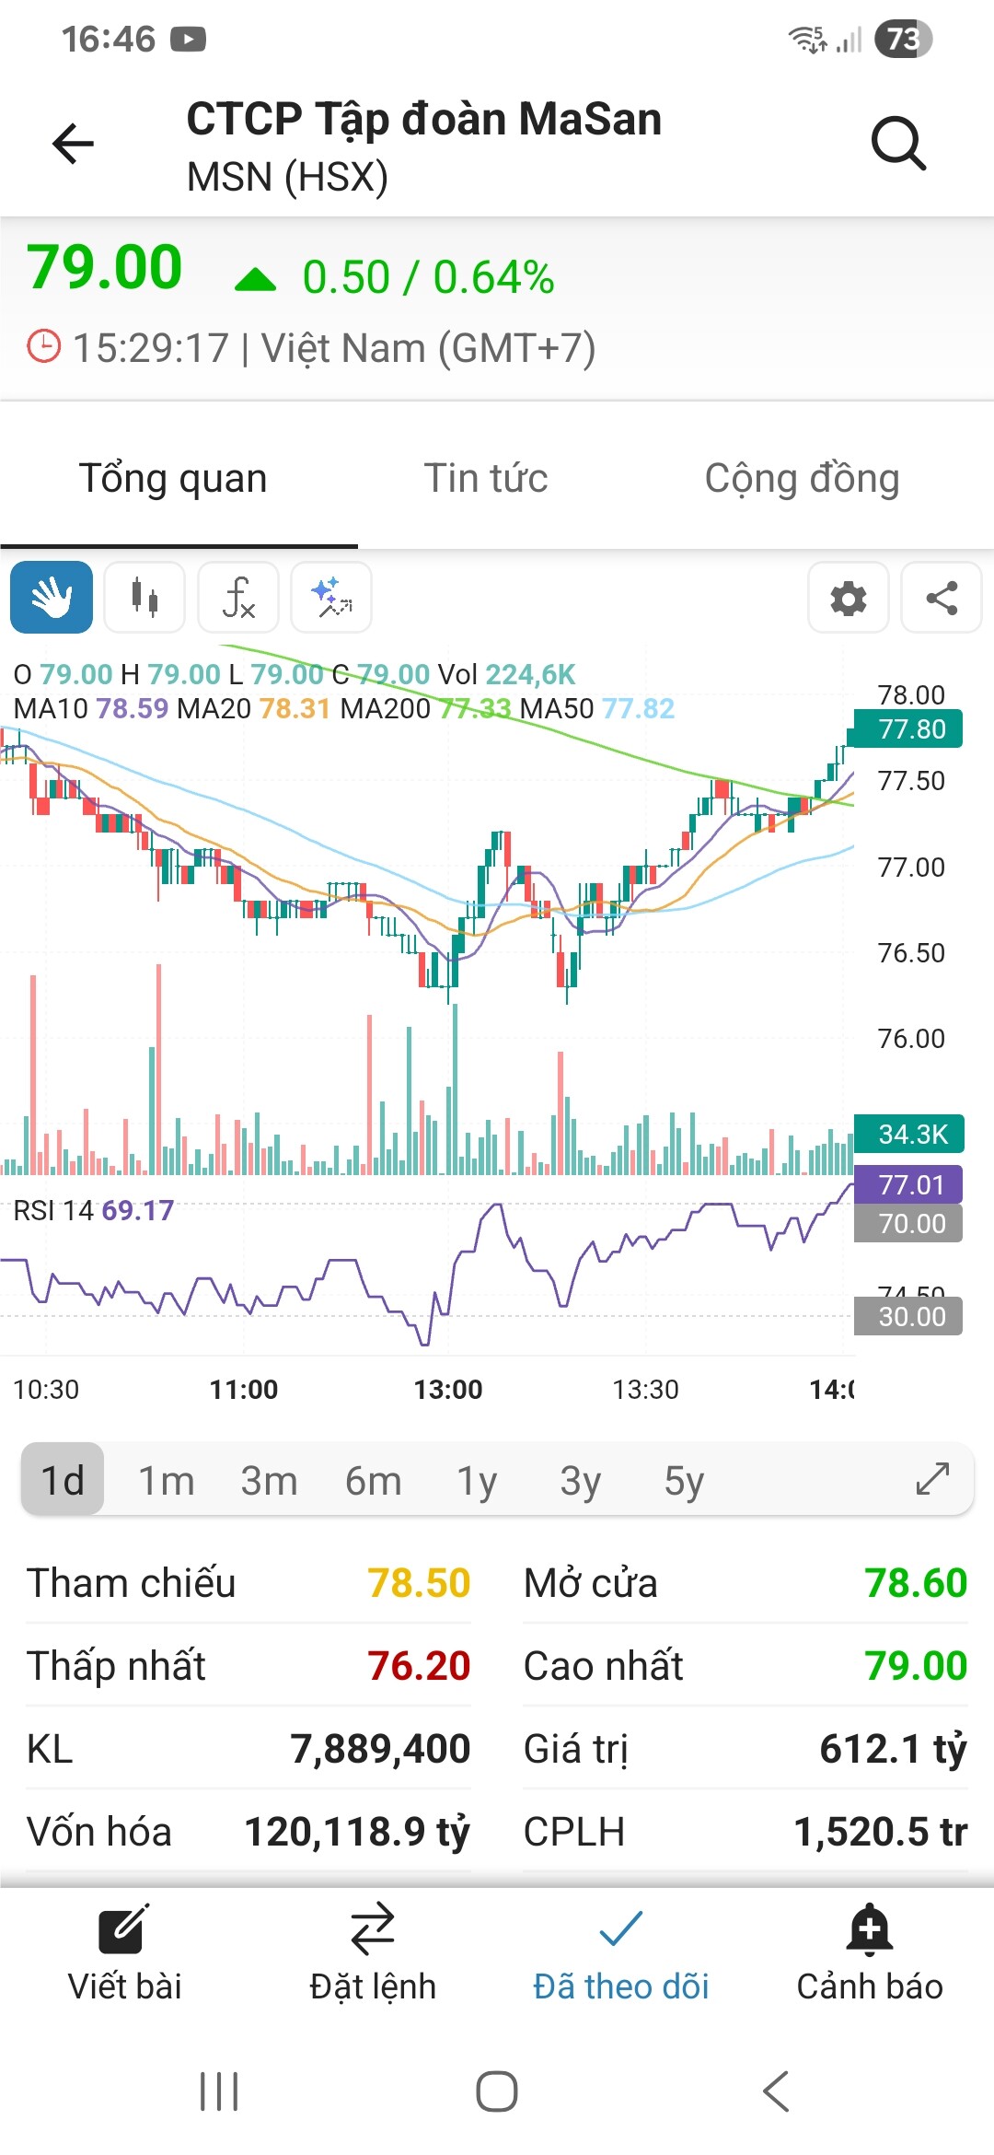Select the hand pan tool
Screen dimensions: 994x2155
click(x=52, y=598)
